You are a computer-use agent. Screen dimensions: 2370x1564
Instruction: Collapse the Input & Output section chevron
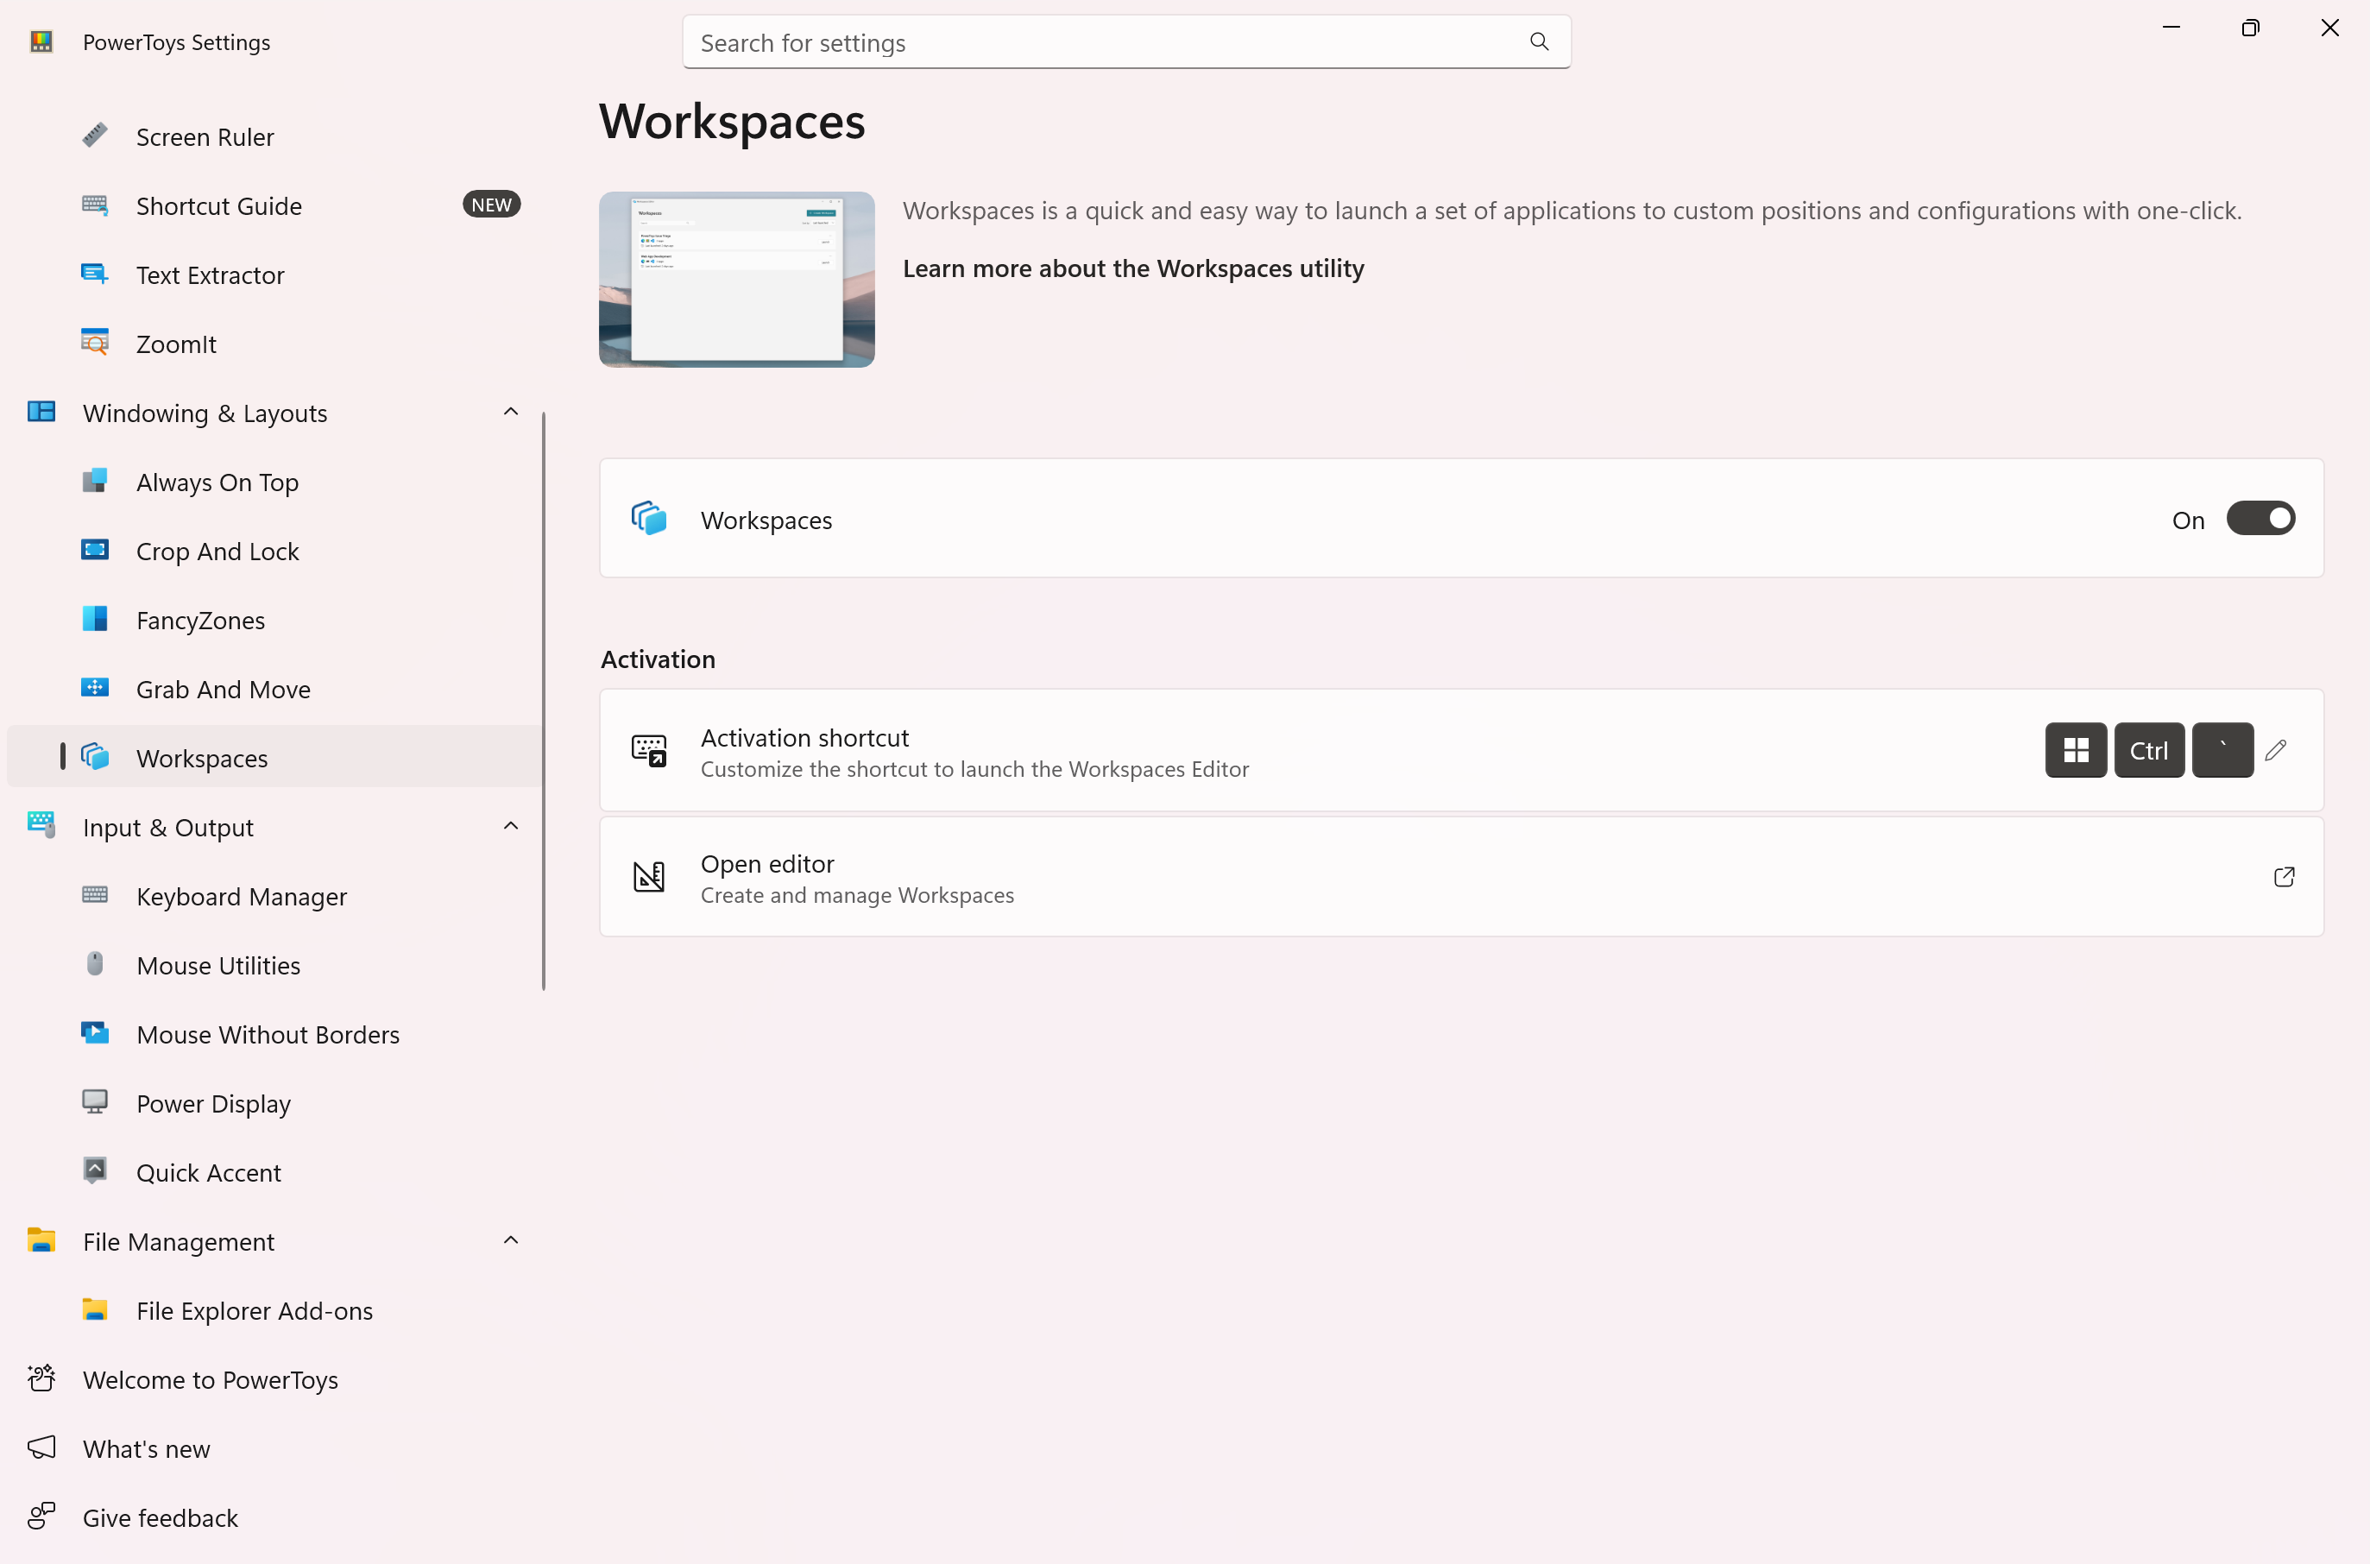511,826
